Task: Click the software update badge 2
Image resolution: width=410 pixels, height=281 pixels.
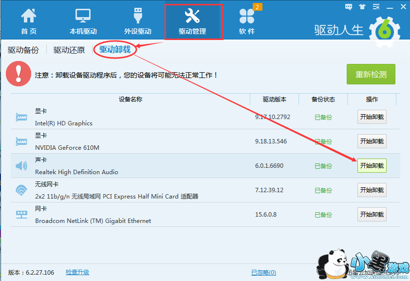Action: pyautogui.click(x=257, y=7)
